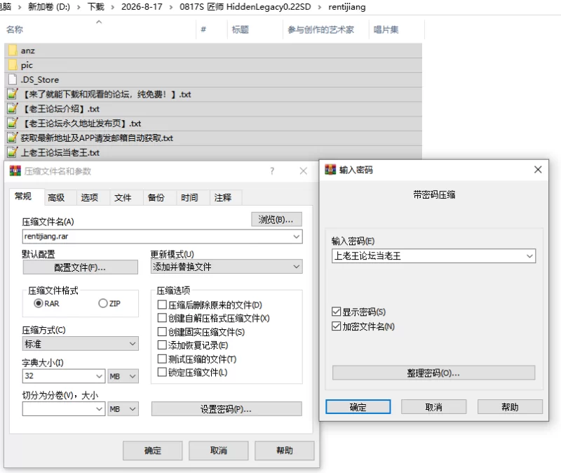
Task: Click the 配置文件(F)... button
Action: [80, 267]
